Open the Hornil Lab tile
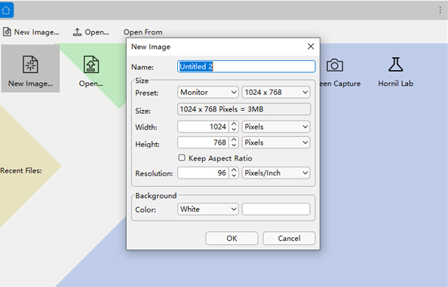 pyautogui.click(x=396, y=72)
